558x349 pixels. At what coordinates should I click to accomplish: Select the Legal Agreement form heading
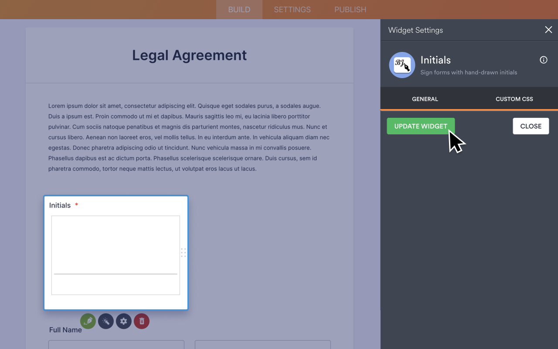189,55
